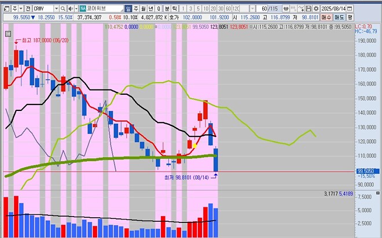Click the small chart menu icon top-left
The width and height of the screenshot is (382, 238).
[x=8, y=34]
